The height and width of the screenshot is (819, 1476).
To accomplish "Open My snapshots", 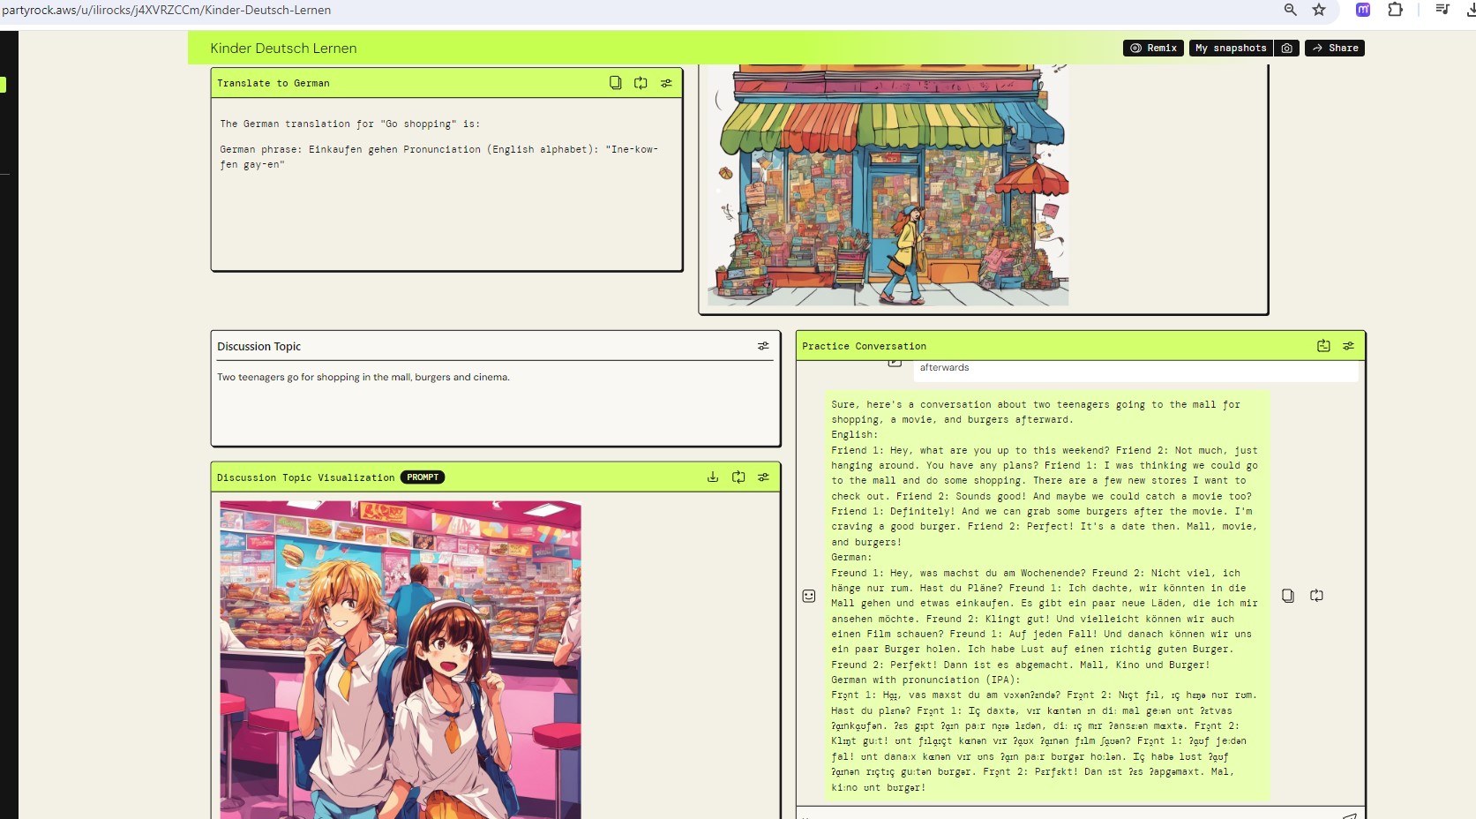I will (1231, 49).
